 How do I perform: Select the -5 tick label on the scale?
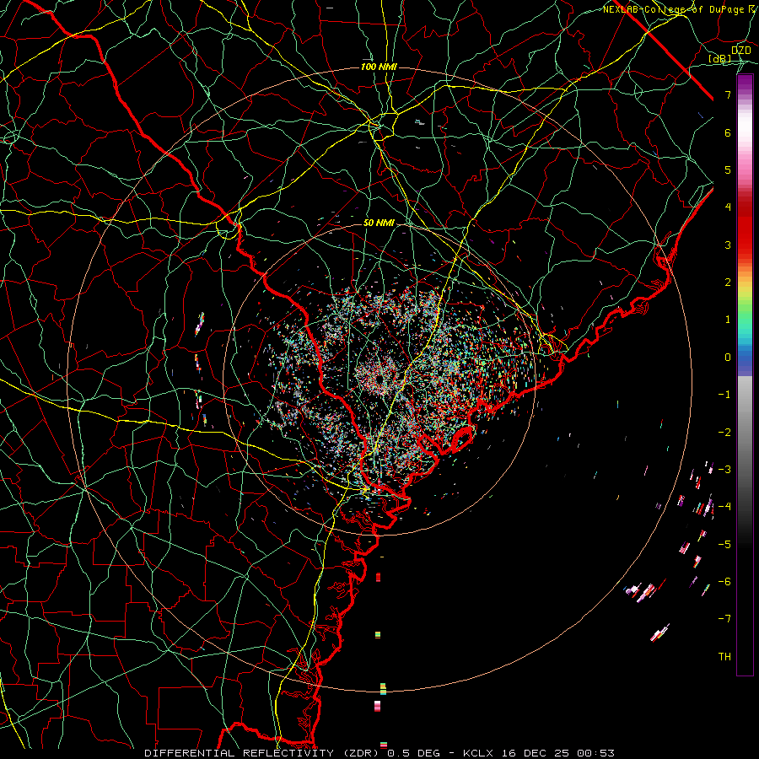coord(724,545)
